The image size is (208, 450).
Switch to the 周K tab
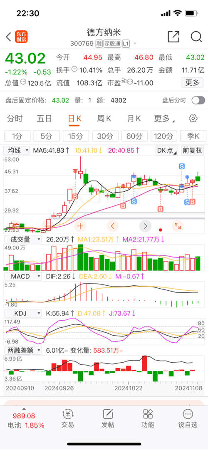click(104, 119)
